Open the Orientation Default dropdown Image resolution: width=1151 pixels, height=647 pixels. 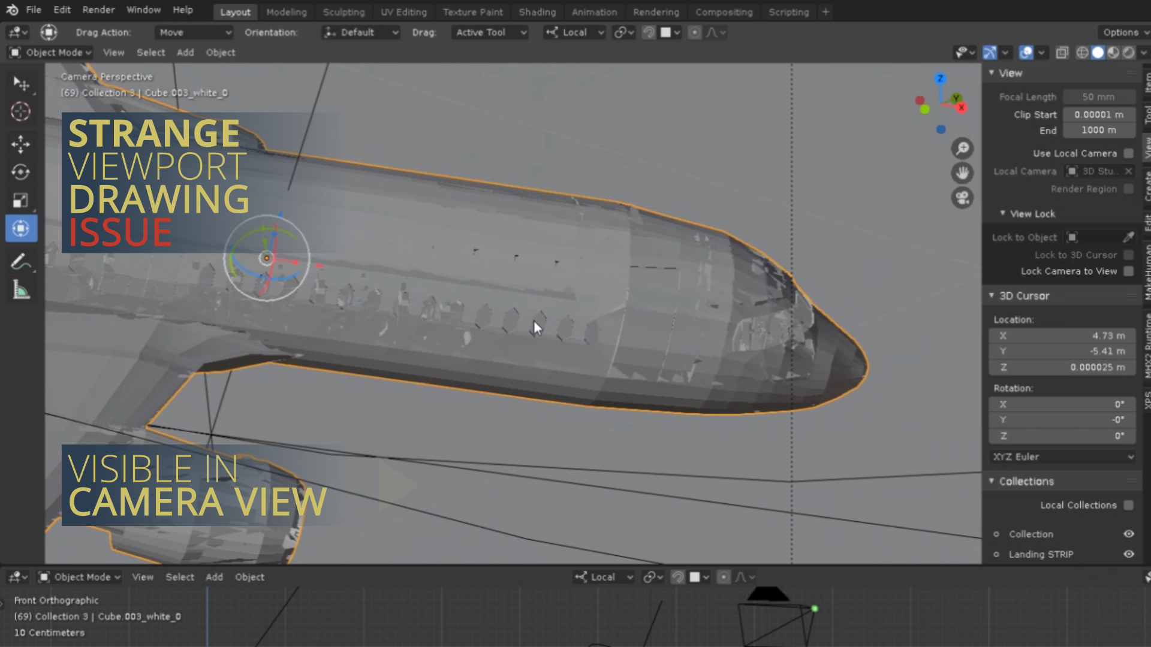click(x=361, y=32)
